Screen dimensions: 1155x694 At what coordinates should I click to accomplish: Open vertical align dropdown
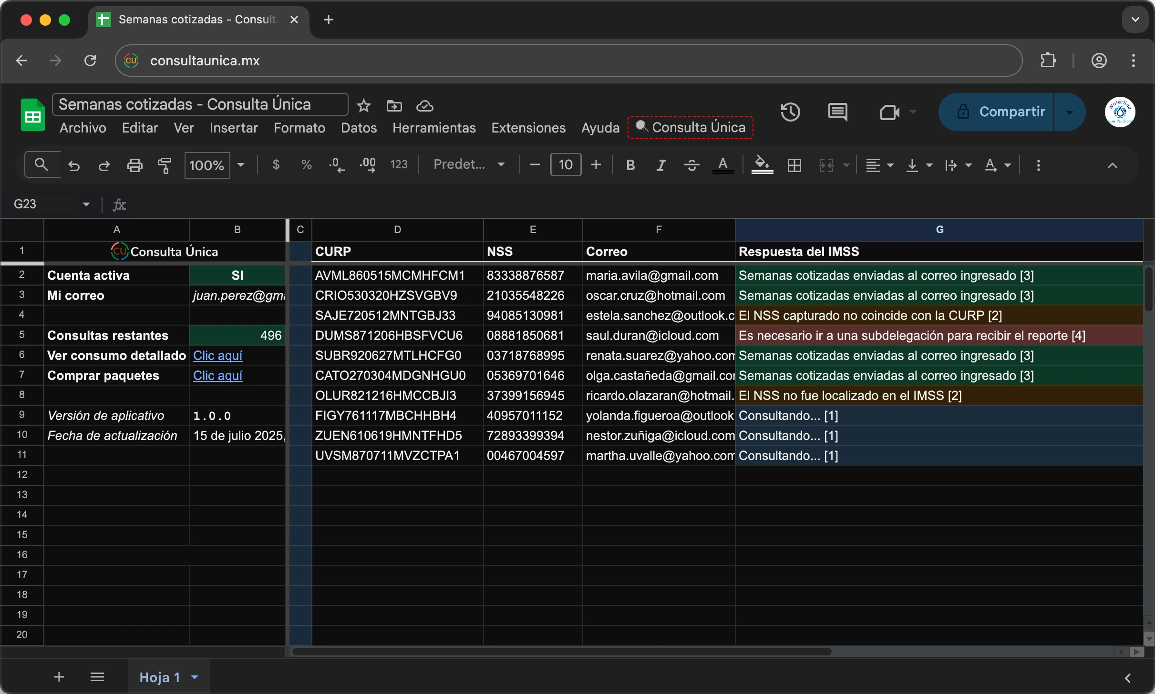919,165
